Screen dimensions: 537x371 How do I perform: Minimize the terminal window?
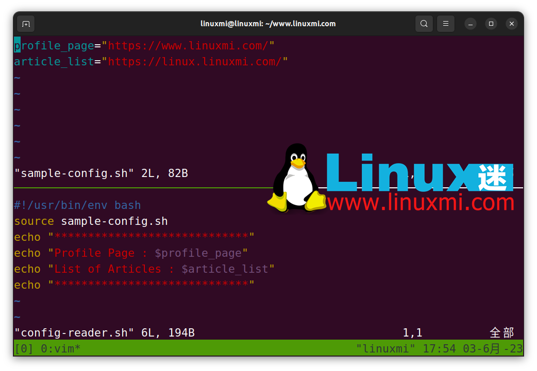[x=470, y=24]
